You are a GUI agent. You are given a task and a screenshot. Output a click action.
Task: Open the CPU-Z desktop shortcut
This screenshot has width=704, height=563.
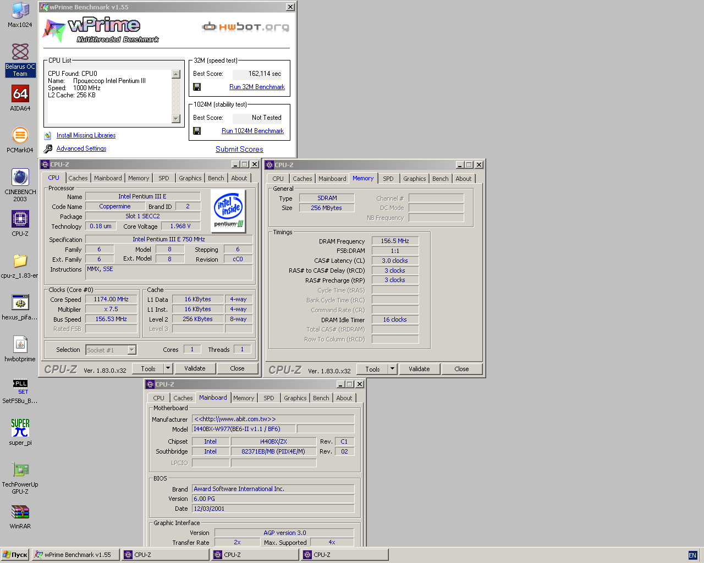(20, 223)
